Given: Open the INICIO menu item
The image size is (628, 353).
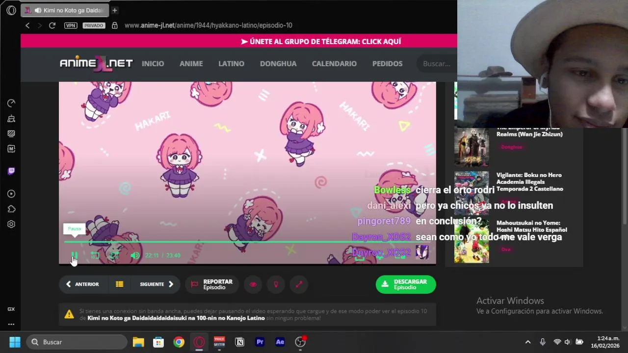Looking at the screenshot, I should [x=153, y=64].
